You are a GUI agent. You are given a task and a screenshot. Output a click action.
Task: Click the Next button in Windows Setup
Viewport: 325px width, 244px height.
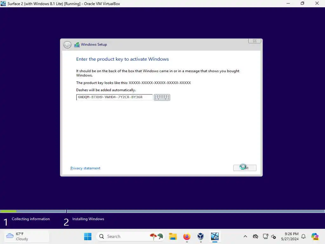click(245, 168)
